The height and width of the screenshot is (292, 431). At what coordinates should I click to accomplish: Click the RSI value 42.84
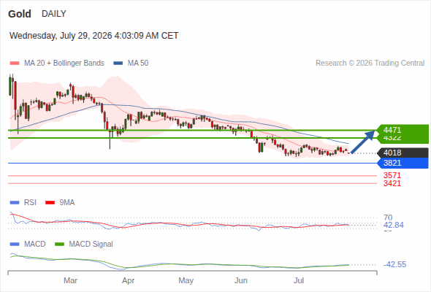394,226
